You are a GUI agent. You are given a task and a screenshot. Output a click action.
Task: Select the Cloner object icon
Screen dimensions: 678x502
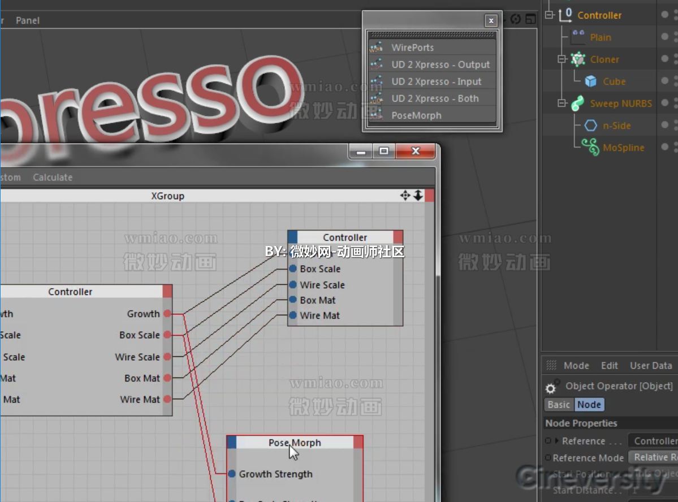point(578,59)
